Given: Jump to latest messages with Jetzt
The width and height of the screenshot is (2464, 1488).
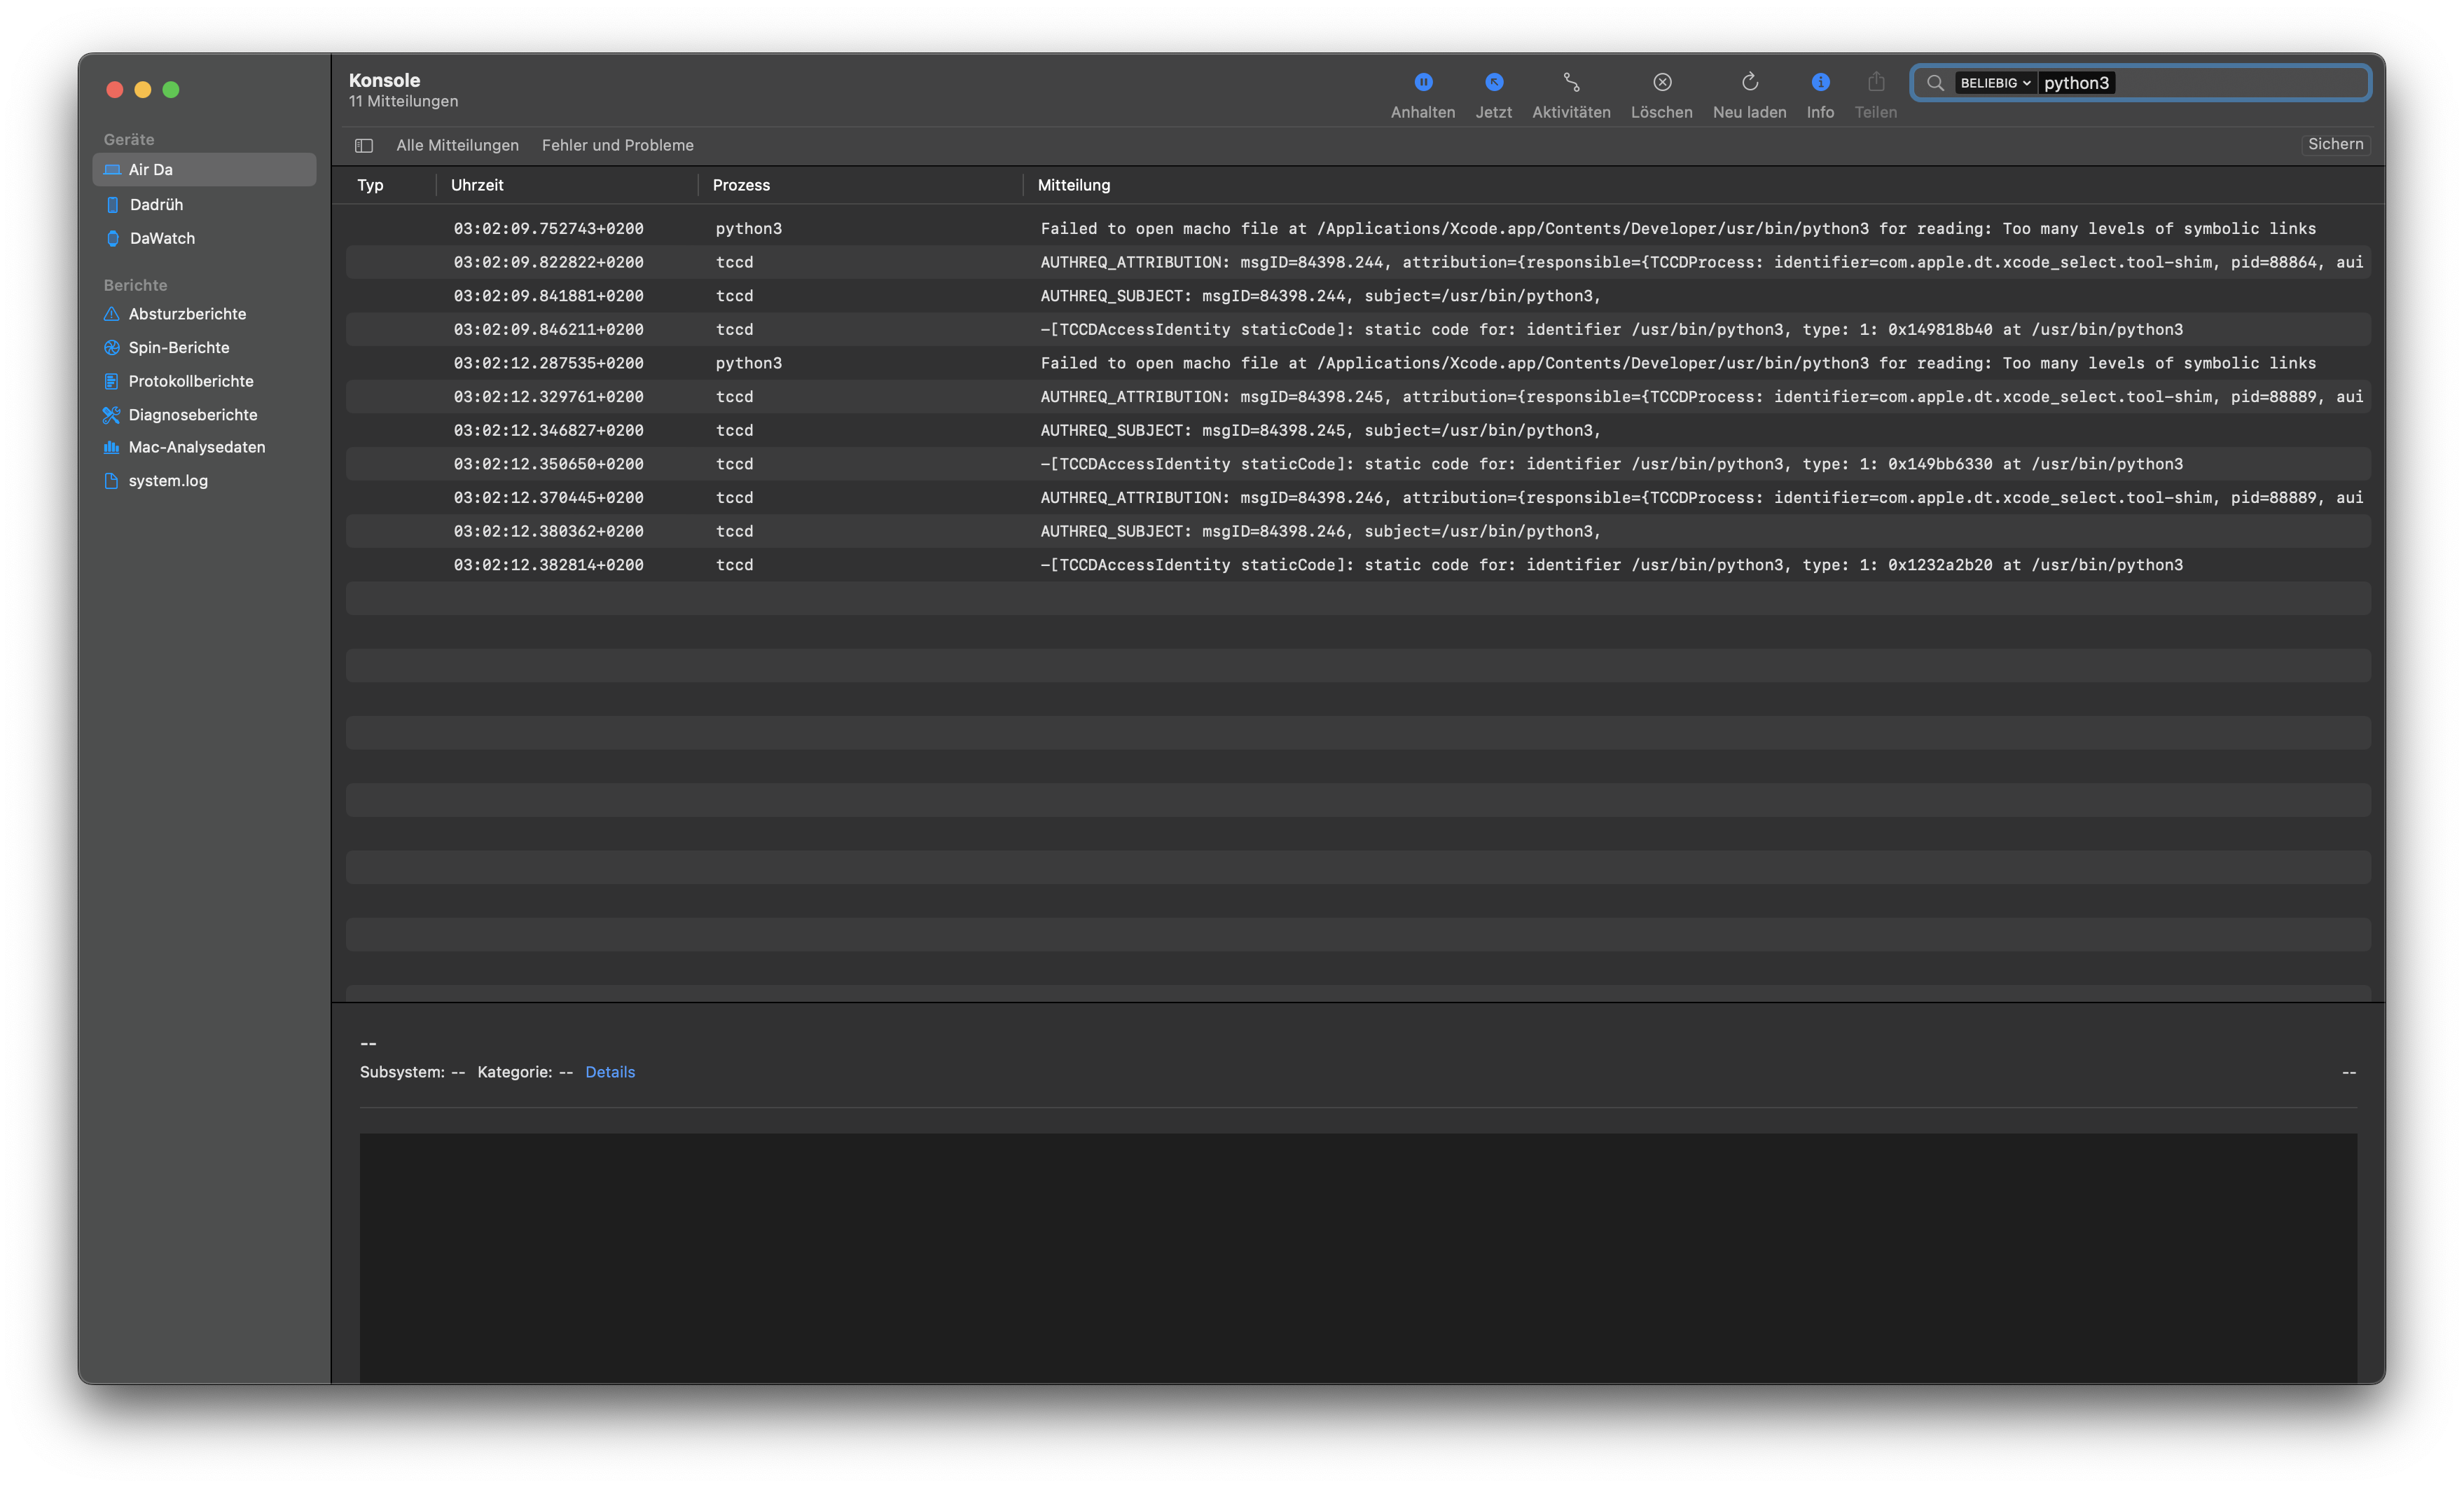Looking at the screenshot, I should tap(1493, 82).
